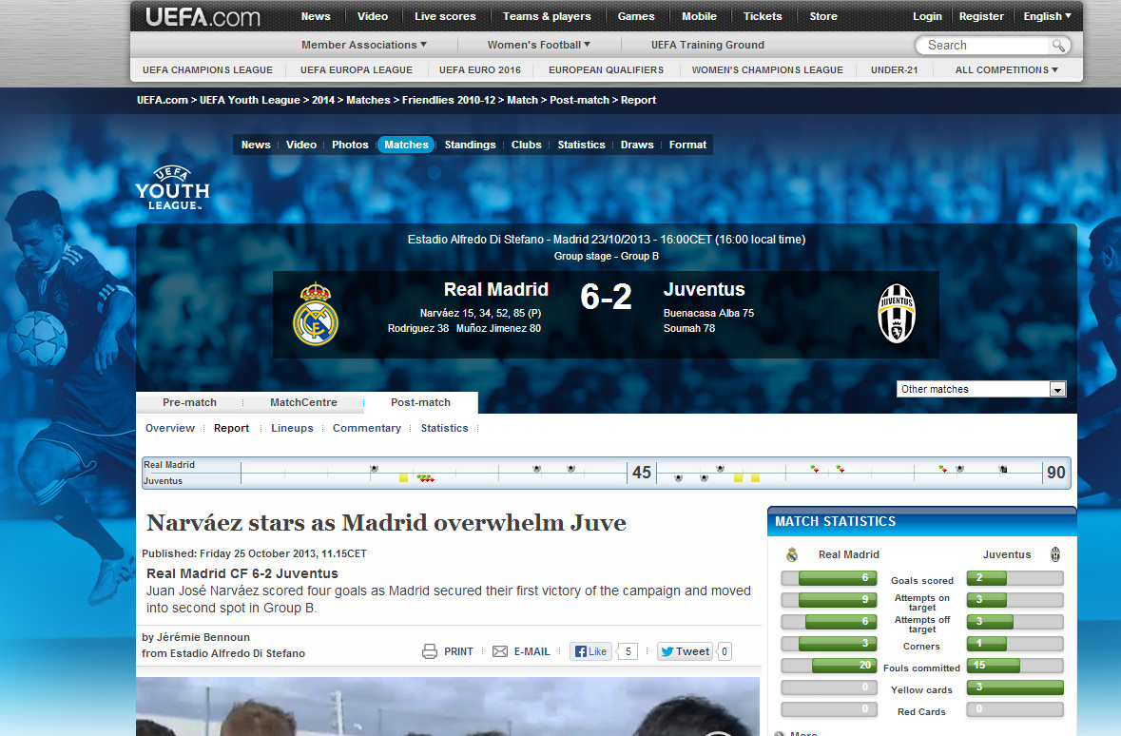Click small Real Madrid crest in Match Statistics
The image size is (1121, 736).
791,554
